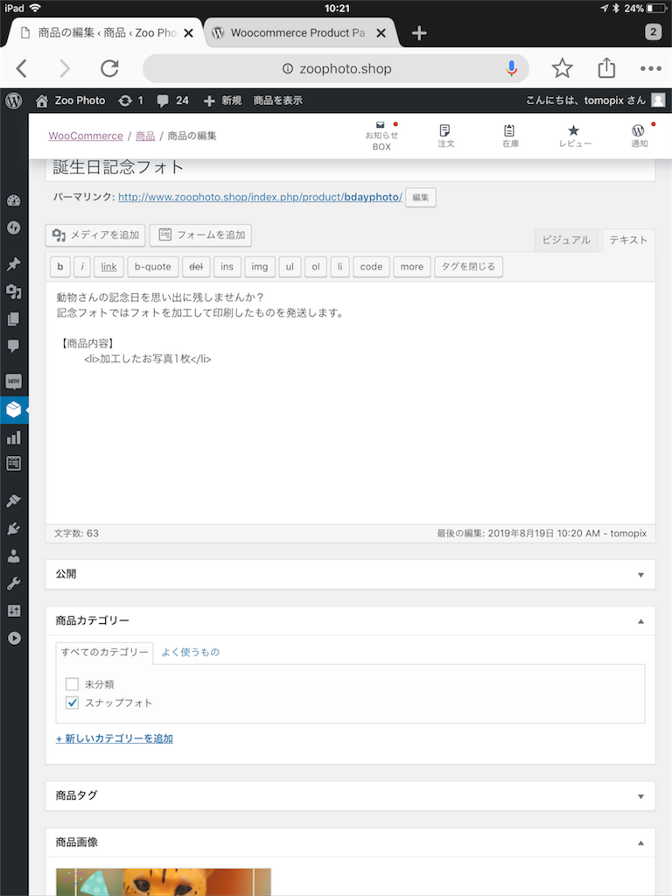The width and height of the screenshot is (672, 896).
Task: Open Jetpack from the sidebar lightning icon
Action: 14,227
